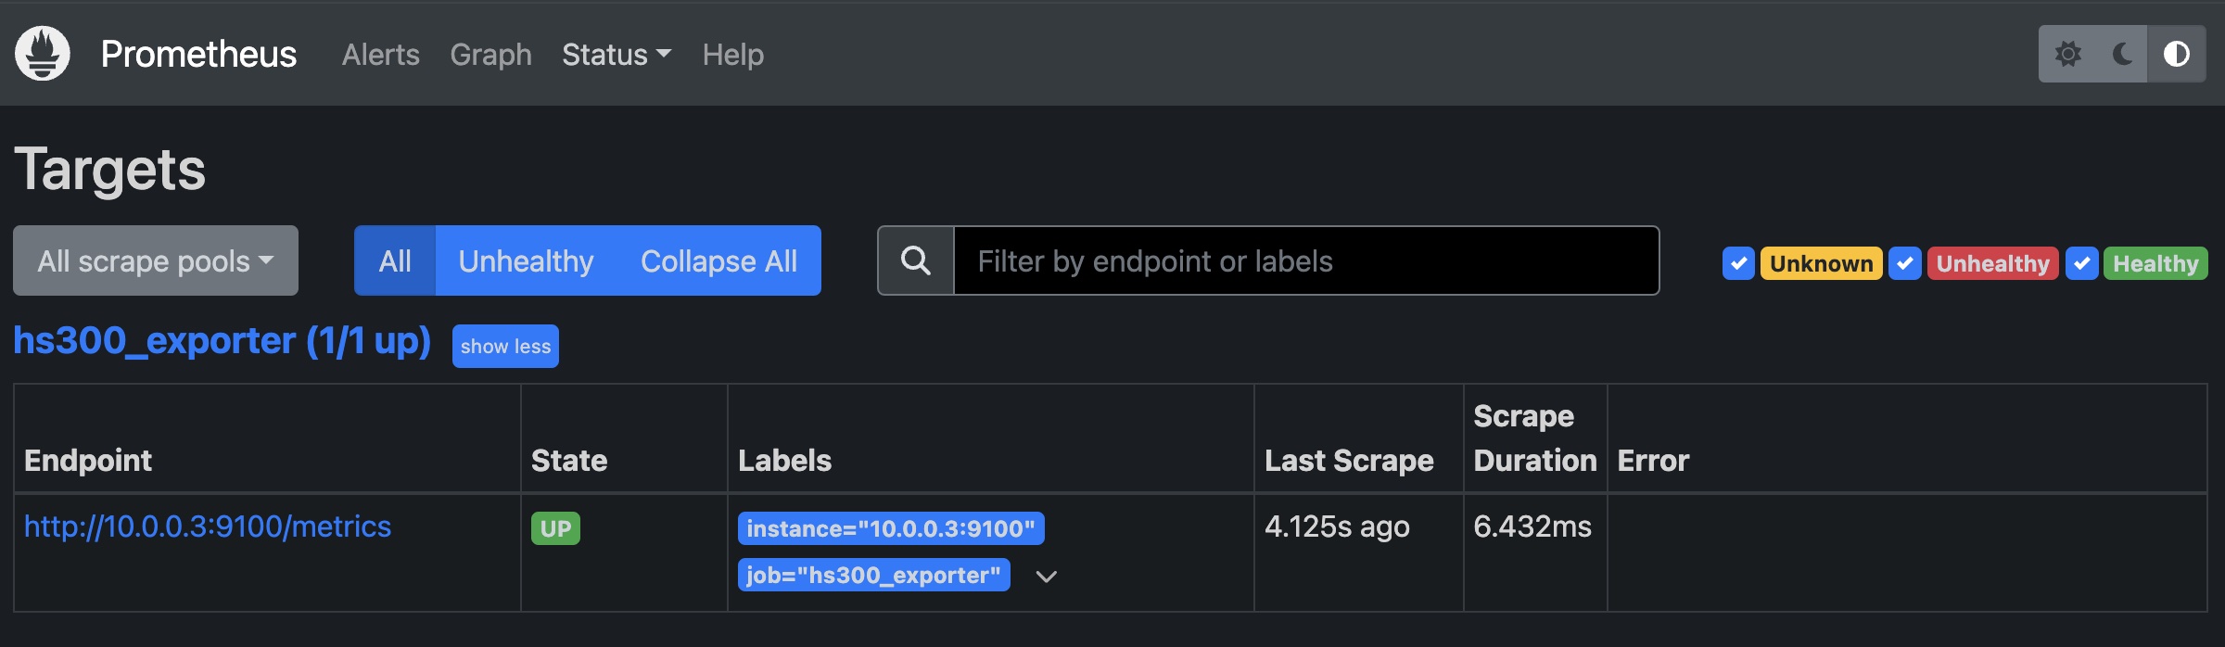This screenshot has height=647, width=2225.
Task: Select the browser-preferred contrast theme icon
Action: coord(2176,54)
